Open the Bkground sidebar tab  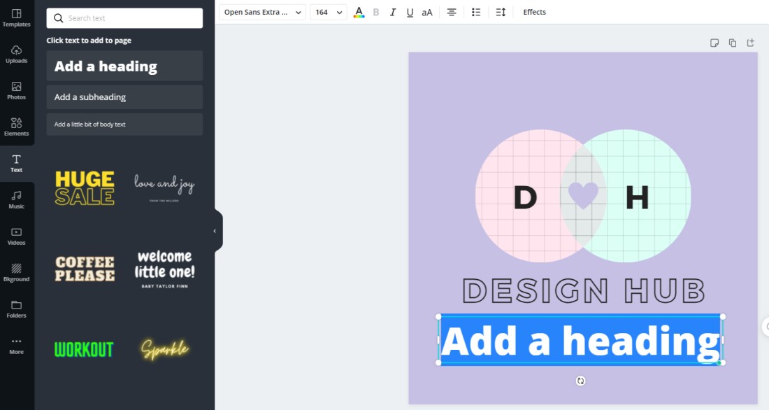click(x=17, y=272)
